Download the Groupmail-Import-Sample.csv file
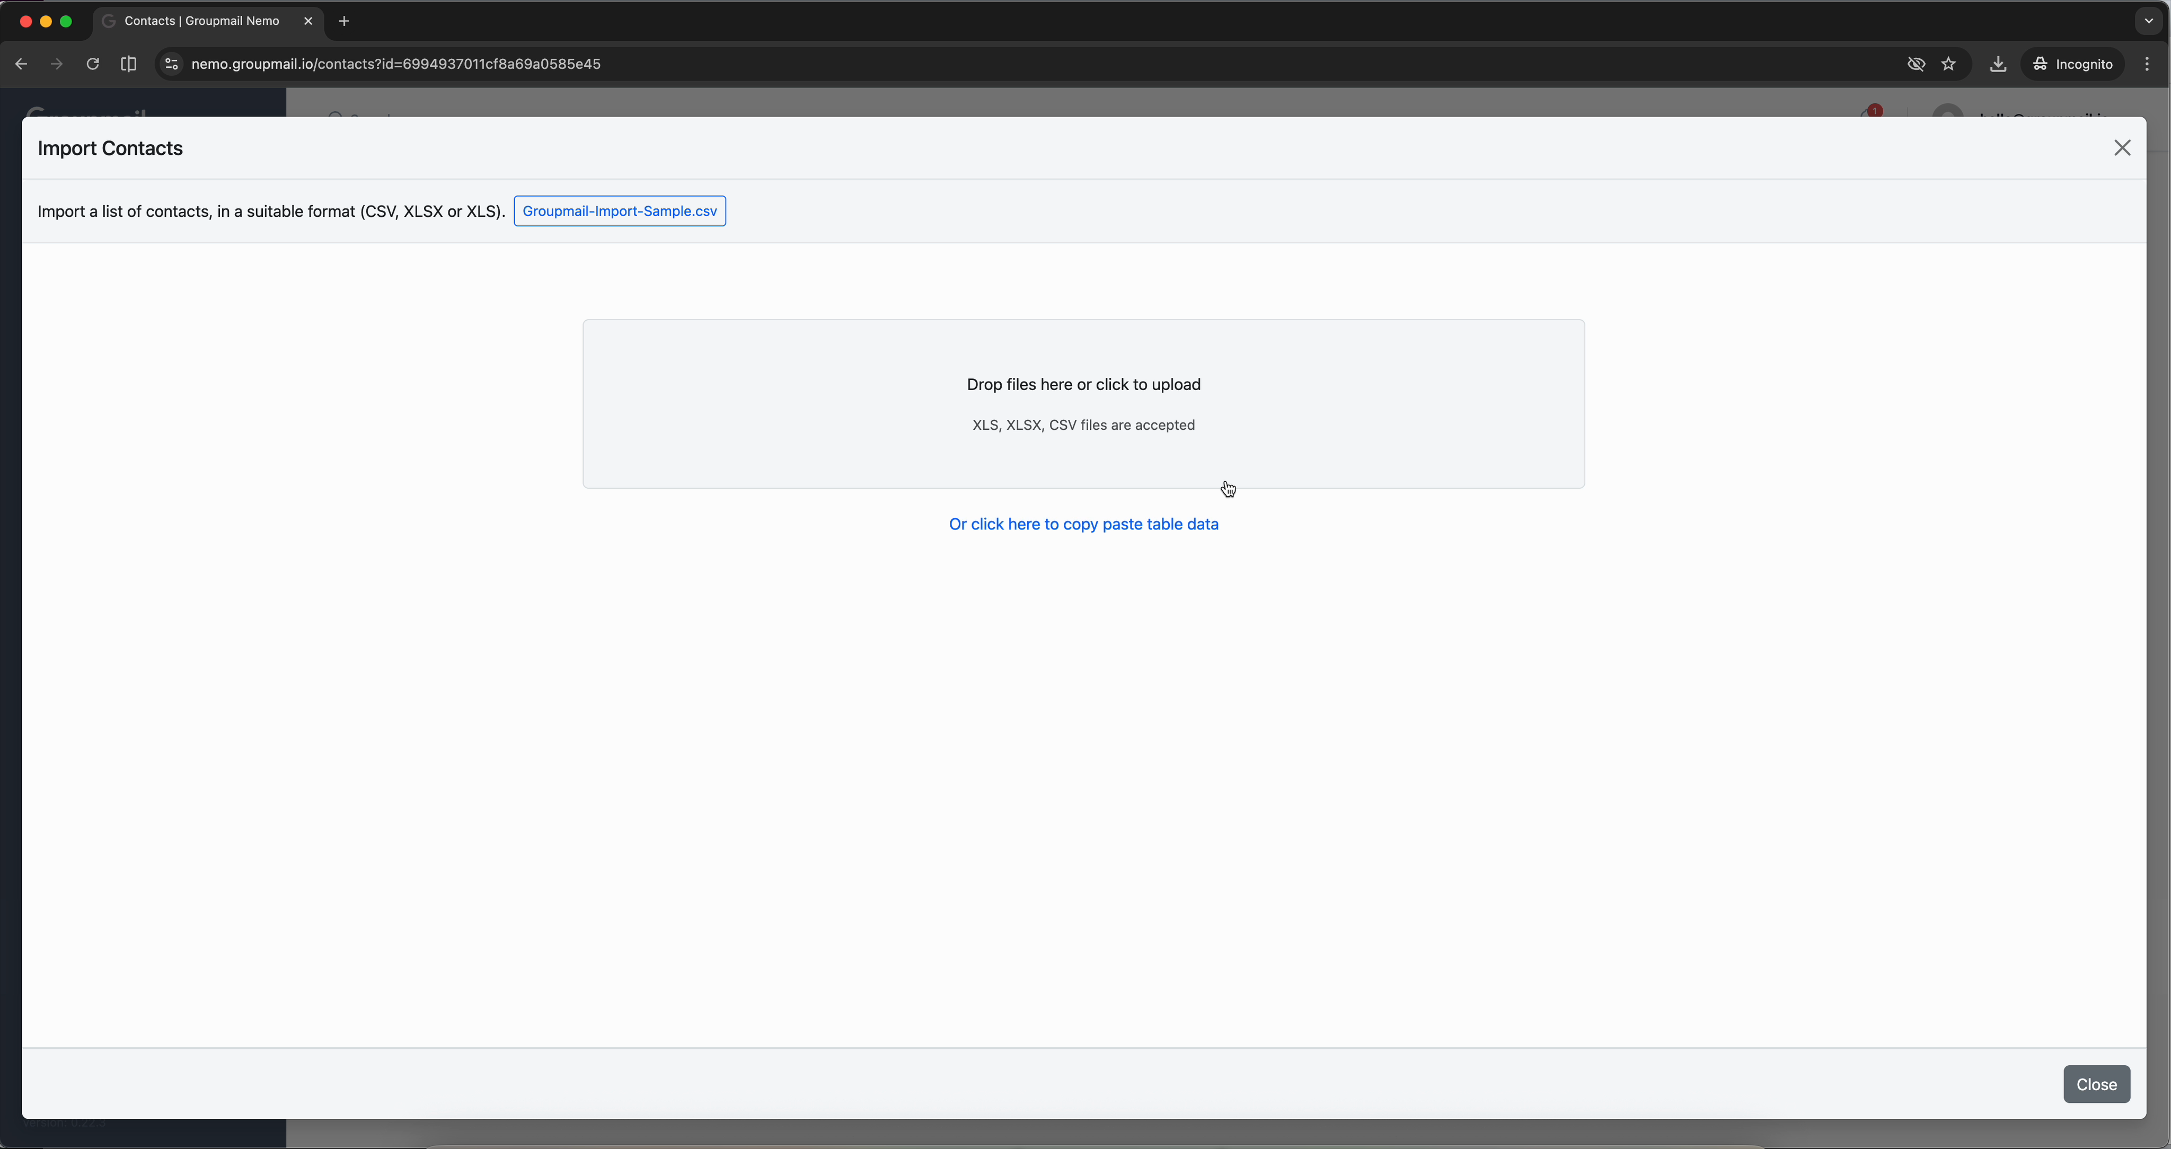The height and width of the screenshot is (1149, 2171). [x=620, y=211]
